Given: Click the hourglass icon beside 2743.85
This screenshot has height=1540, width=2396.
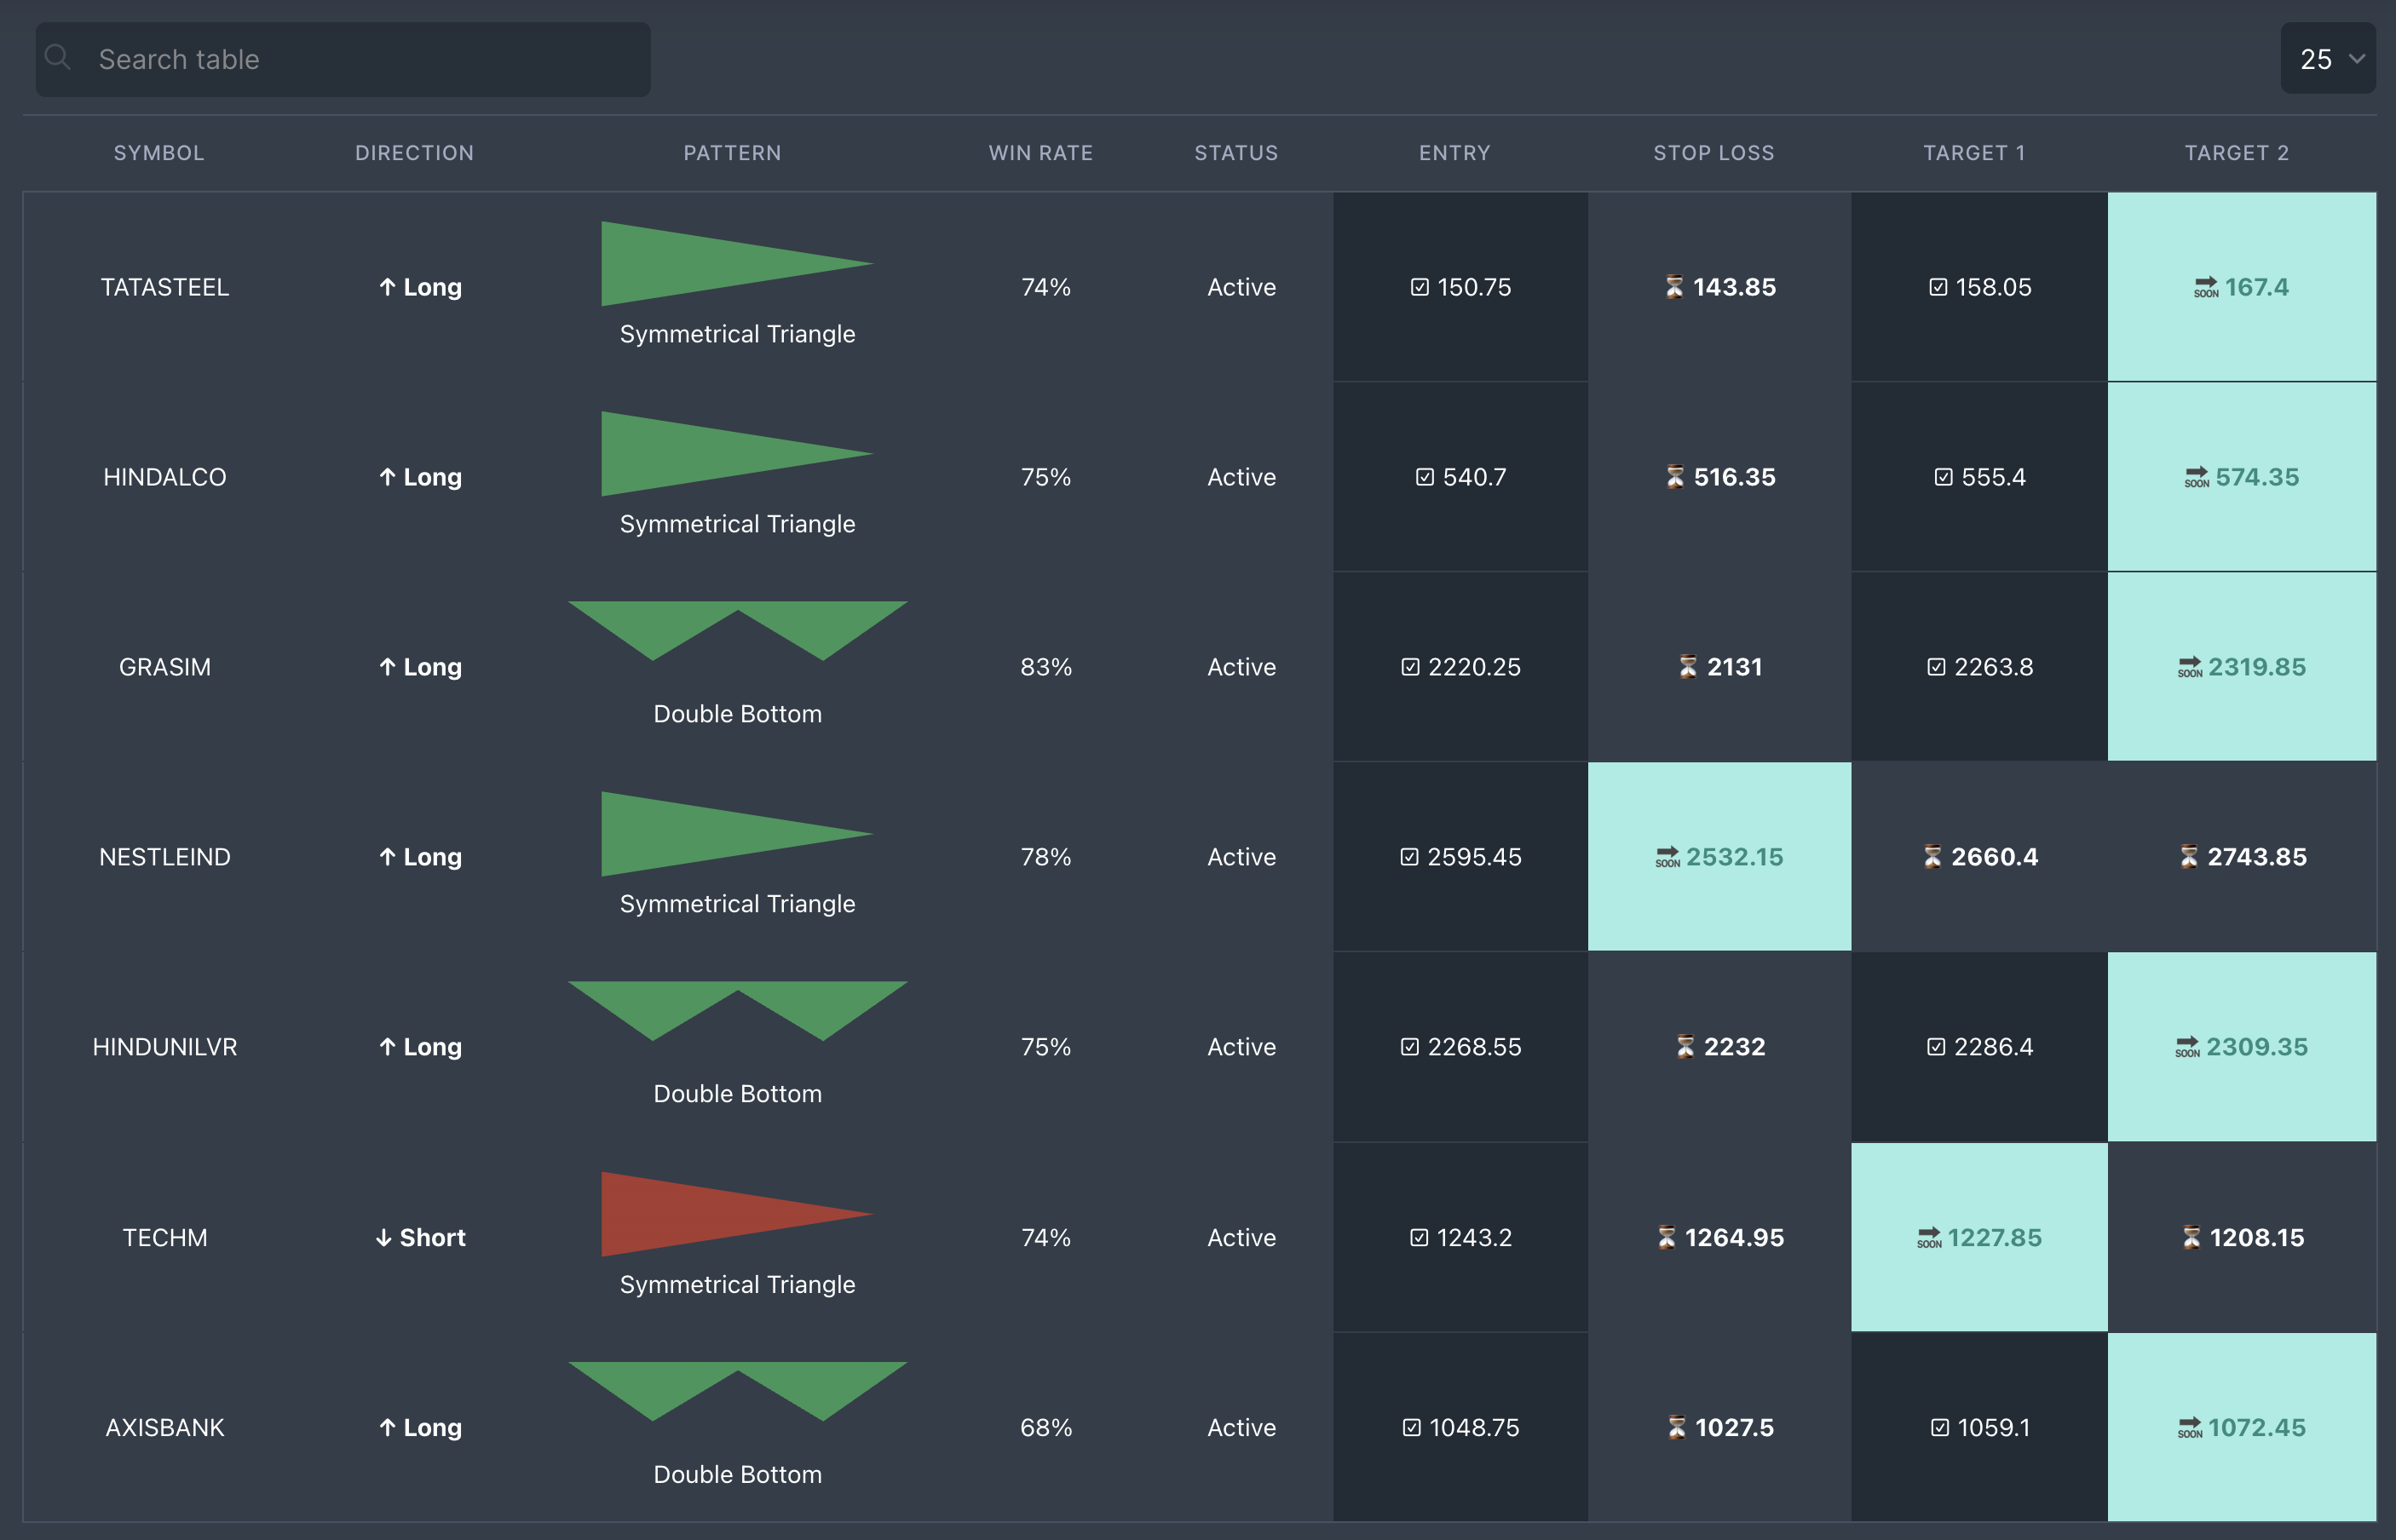Looking at the screenshot, I should (x=2189, y=857).
